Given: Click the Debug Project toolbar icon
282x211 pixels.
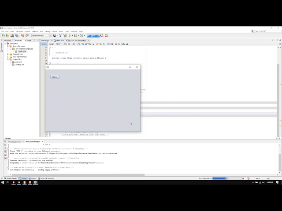Looking at the screenshot, I should click(75, 36).
